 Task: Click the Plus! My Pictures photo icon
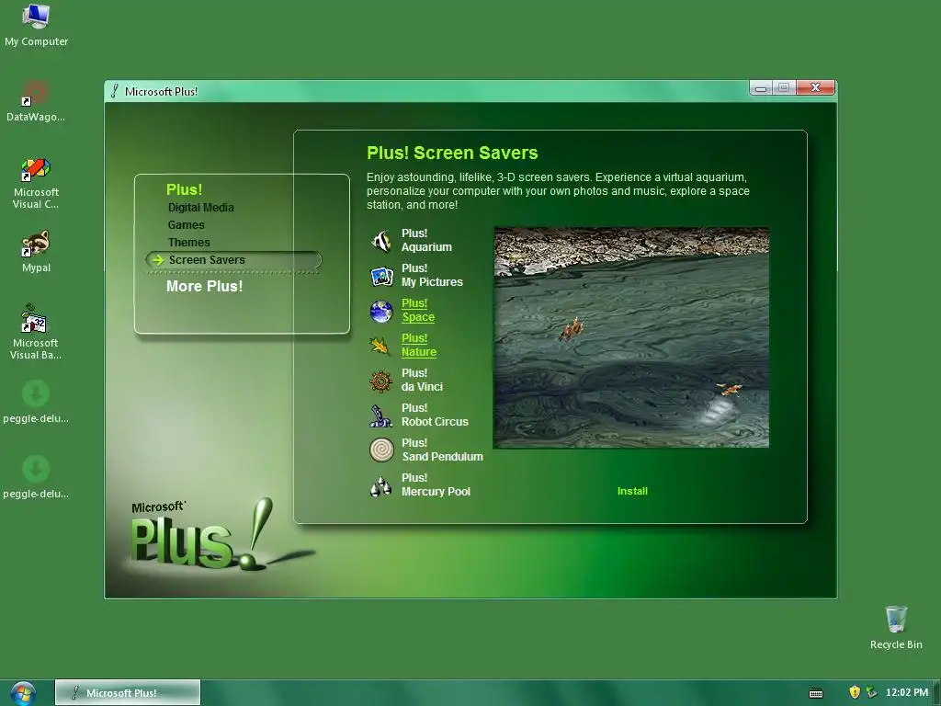coord(381,276)
